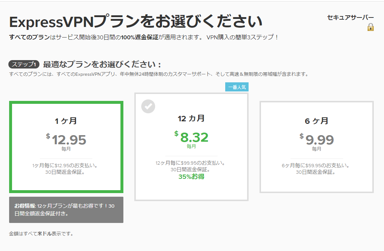The image size is (384, 251).
Task: Click the 一番人気 badge
Action: (237, 87)
